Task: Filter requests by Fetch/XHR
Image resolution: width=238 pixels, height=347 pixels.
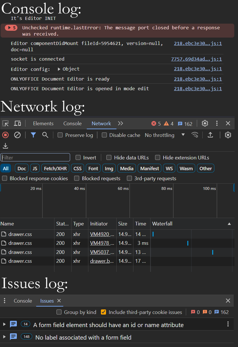Action: pyautogui.click(x=55, y=168)
